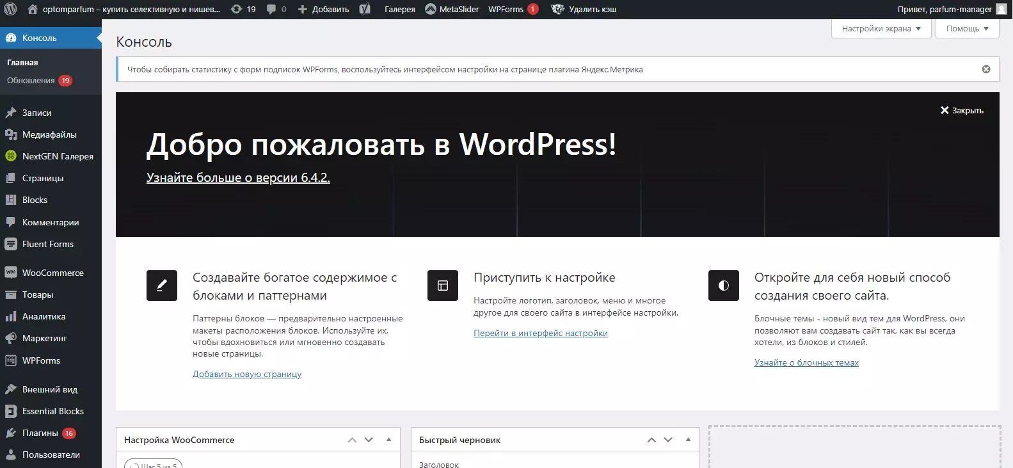This screenshot has width=1013, height=468.
Task: Click the Добавить новую страницу link
Action: click(x=247, y=374)
